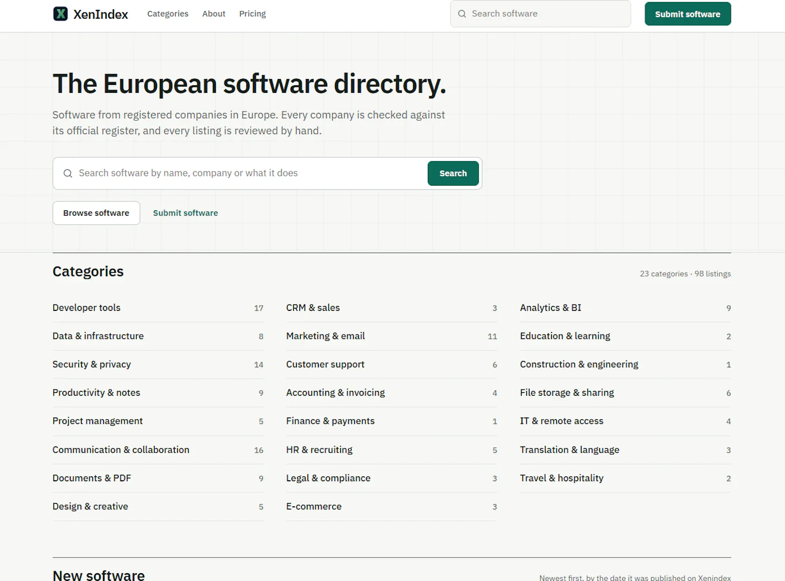The height and width of the screenshot is (581, 785).
Task: Open the Travel & hospitality category
Action: [x=626, y=478]
